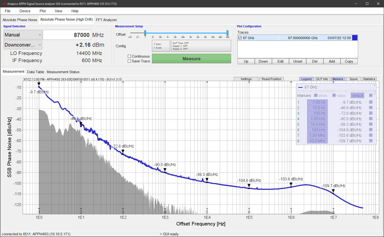The height and width of the screenshot is (237, 384).
Task: Open the Device menu
Action: tap(25, 11)
